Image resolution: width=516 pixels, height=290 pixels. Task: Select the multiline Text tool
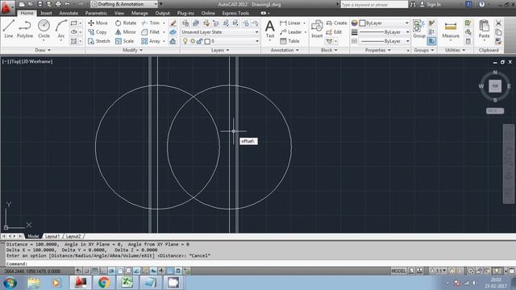pos(270,29)
